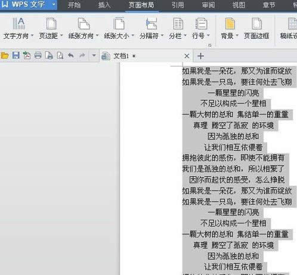Click the 页面边框 page border icon
Viewport: 297px width, 275px height.
[x=256, y=23]
